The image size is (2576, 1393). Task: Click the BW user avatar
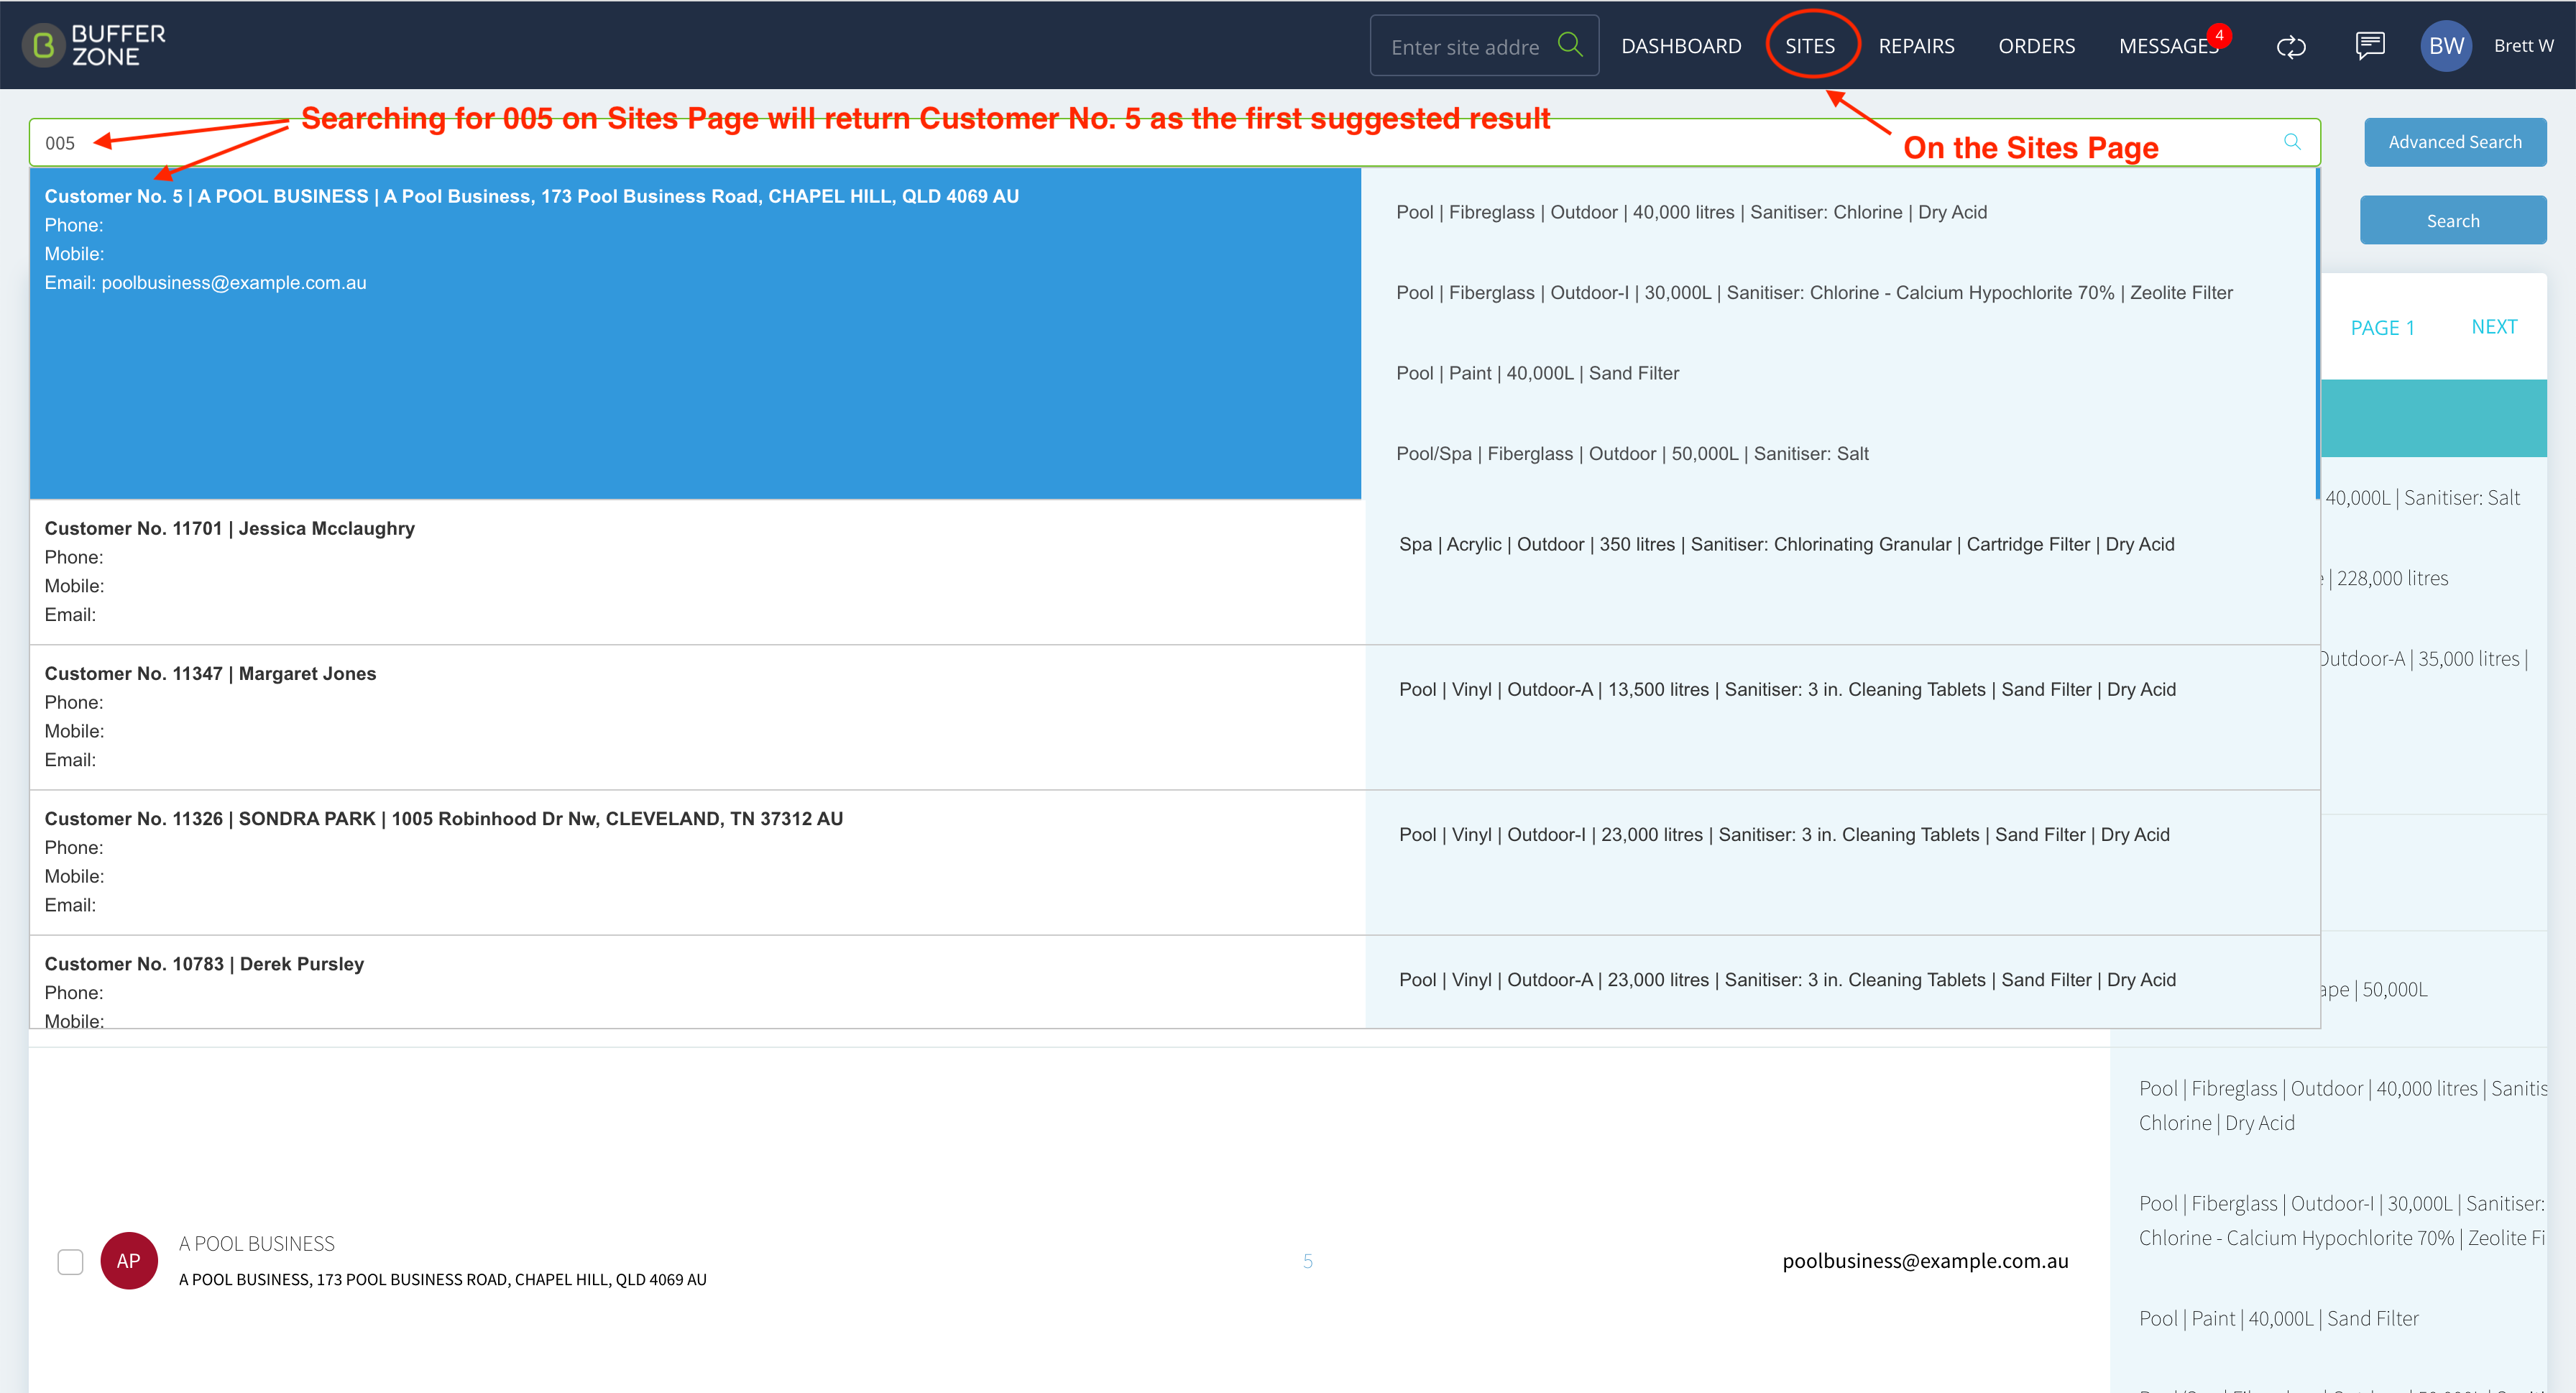click(x=2446, y=46)
